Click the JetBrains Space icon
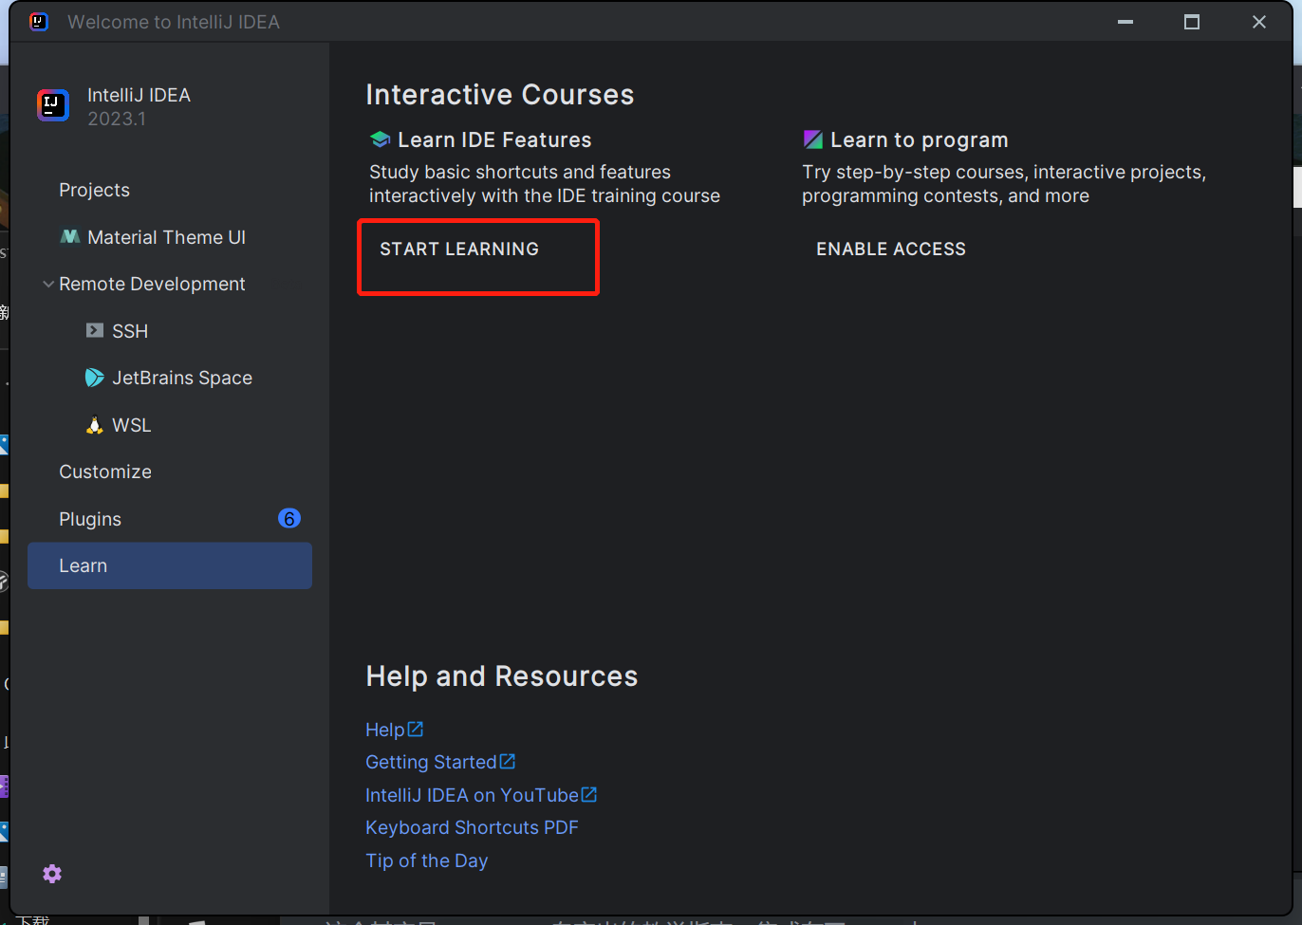 (x=95, y=378)
